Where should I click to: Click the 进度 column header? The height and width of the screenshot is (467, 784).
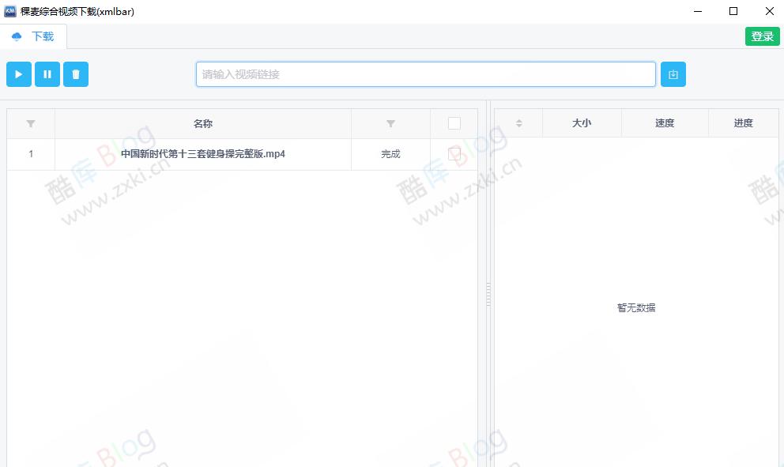(x=743, y=123)
